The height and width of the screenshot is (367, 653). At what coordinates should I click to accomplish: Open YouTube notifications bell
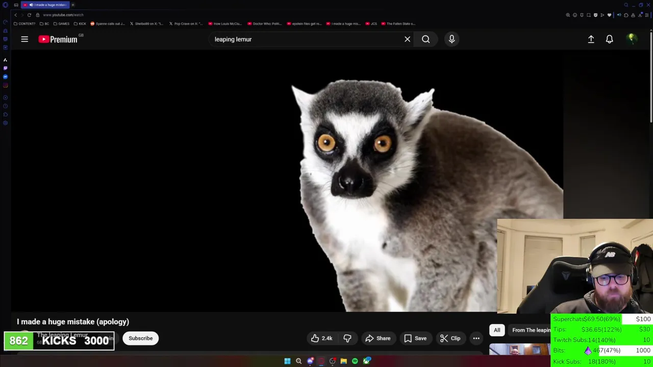tap(609, 39)
